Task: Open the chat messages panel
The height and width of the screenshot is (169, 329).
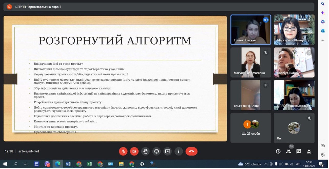Action: (299, 152)
